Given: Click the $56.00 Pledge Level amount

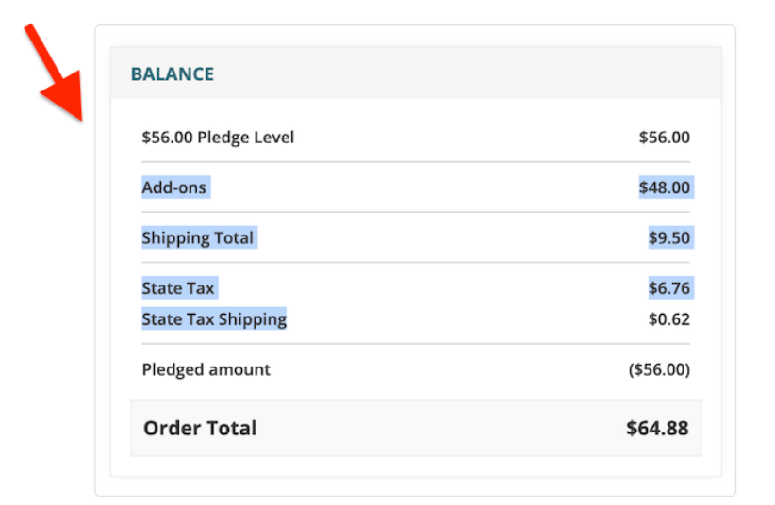Looking at the screenshot, I should (x=664, y=138).
